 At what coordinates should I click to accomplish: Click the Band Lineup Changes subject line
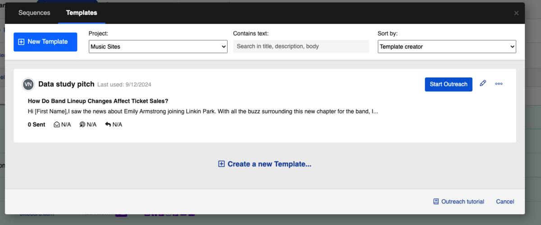(98, 101)
